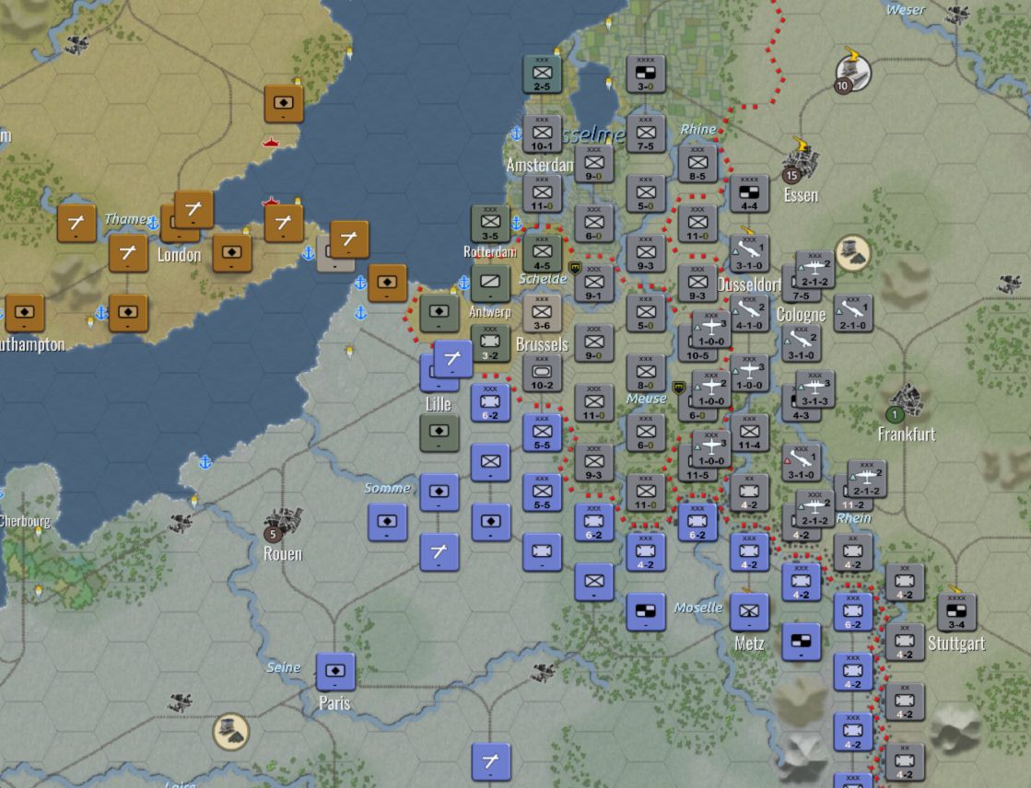
Task: Click the Frankfurt city icon marked 1
Action: coord(906,402)
